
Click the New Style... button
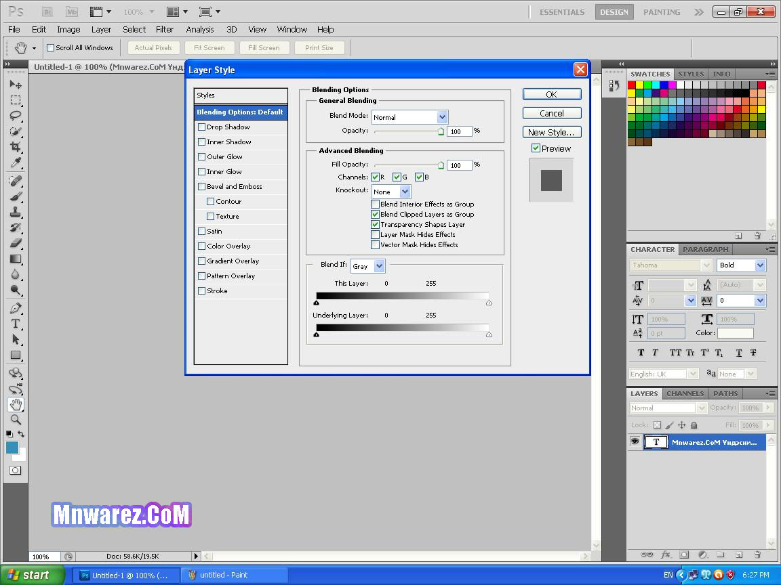tap(551, 132)
